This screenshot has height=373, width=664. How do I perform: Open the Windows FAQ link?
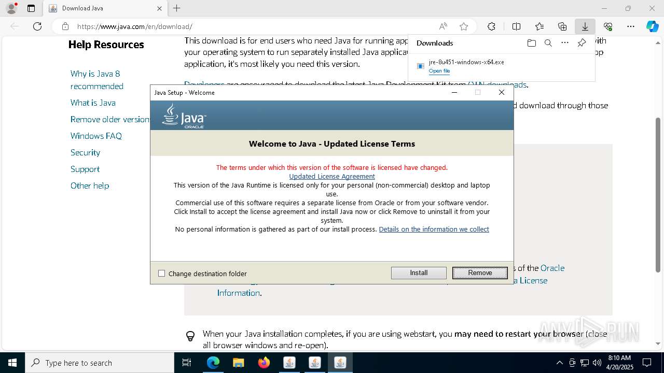[x=96, y=136]
